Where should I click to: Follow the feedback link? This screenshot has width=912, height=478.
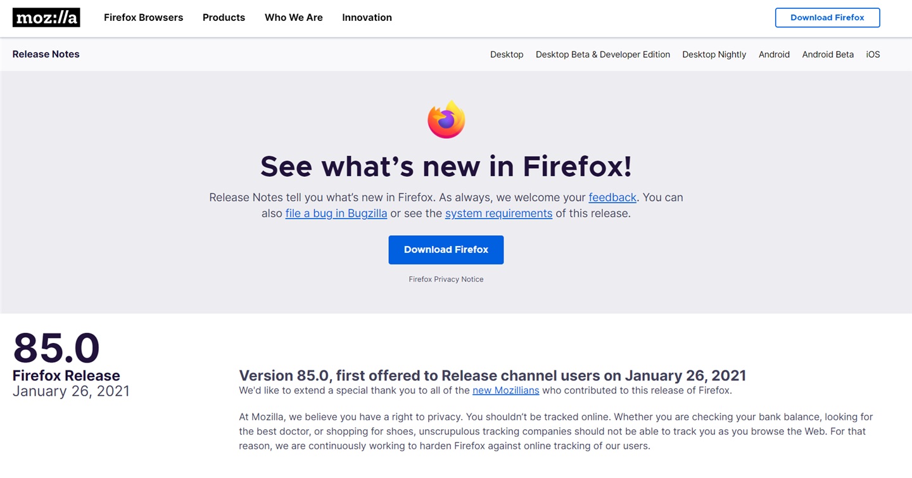pyautogui.click(x=612, y=197)
